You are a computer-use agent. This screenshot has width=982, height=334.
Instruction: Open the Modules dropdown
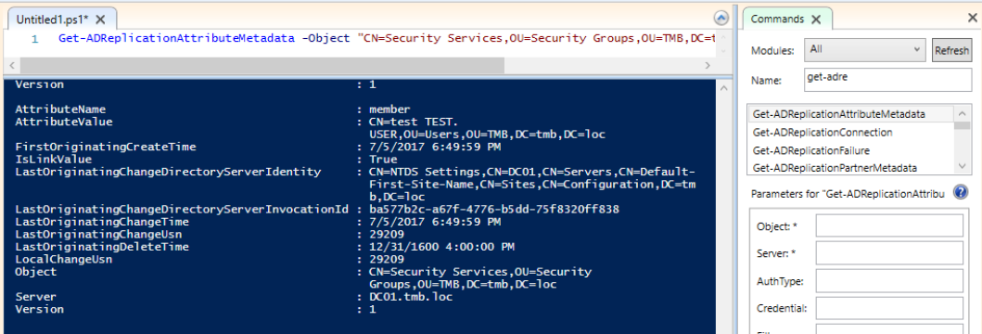click(x=864, y=49)
